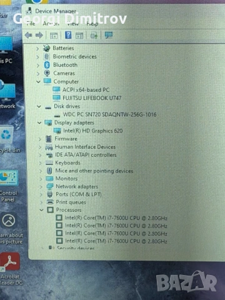Click the Keyboards category label
Viewport: 225px width, 300px height.
67,163
